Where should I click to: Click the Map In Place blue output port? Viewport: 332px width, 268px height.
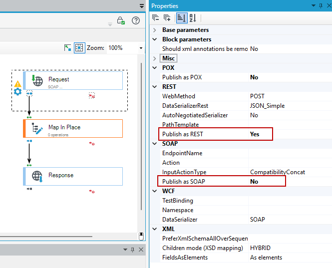coord(29,141)
